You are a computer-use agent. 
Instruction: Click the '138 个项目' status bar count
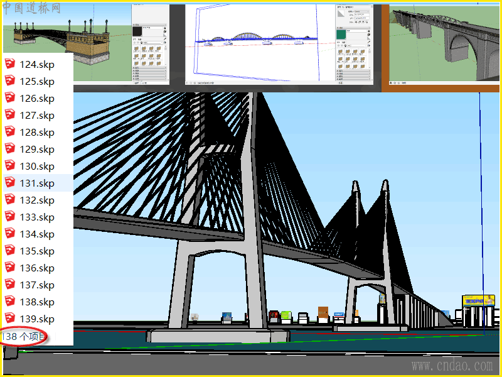[x=24, y=337]
